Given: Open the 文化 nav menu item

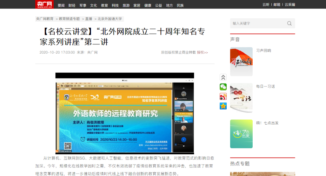Looking at the screenshot, I should 94,5.
